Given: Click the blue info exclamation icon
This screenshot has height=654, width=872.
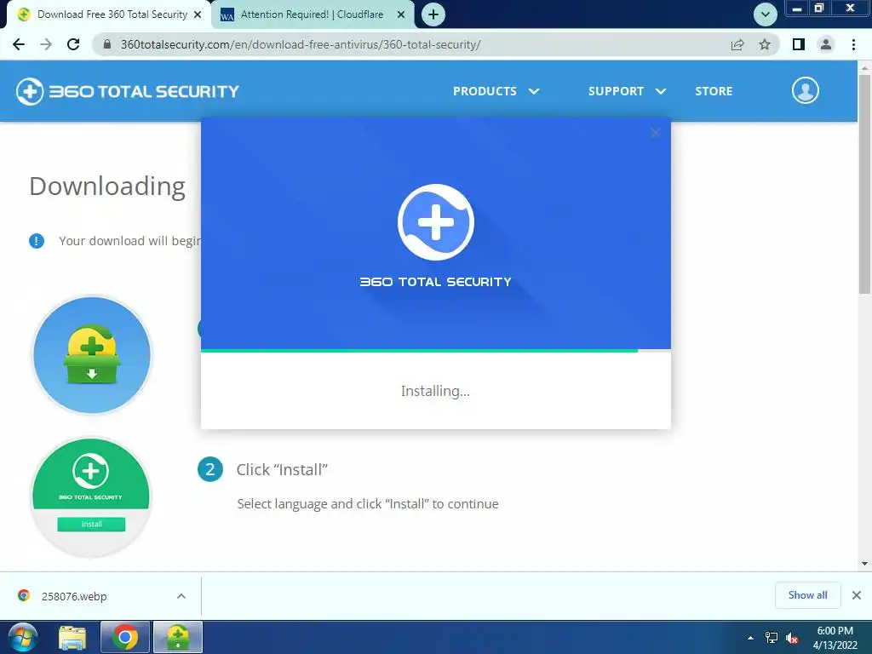Looking at the screenshot, I should point(37,241).
